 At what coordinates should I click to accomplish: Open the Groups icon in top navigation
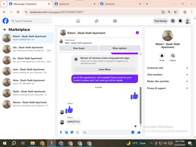[x=115, y=21]
